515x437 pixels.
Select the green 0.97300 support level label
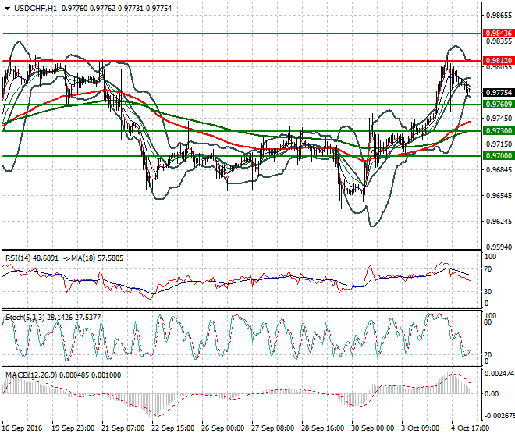tap(499, 131)
